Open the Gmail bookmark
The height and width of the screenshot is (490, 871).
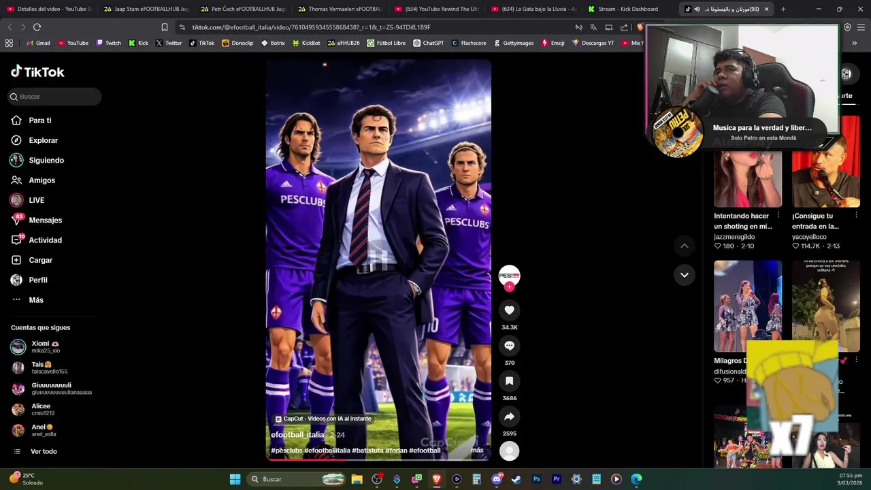coord(38,43)
